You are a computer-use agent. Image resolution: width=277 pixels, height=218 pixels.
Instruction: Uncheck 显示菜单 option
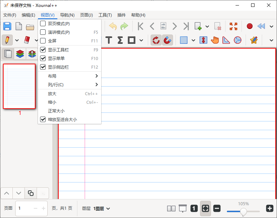click(70, 58)
